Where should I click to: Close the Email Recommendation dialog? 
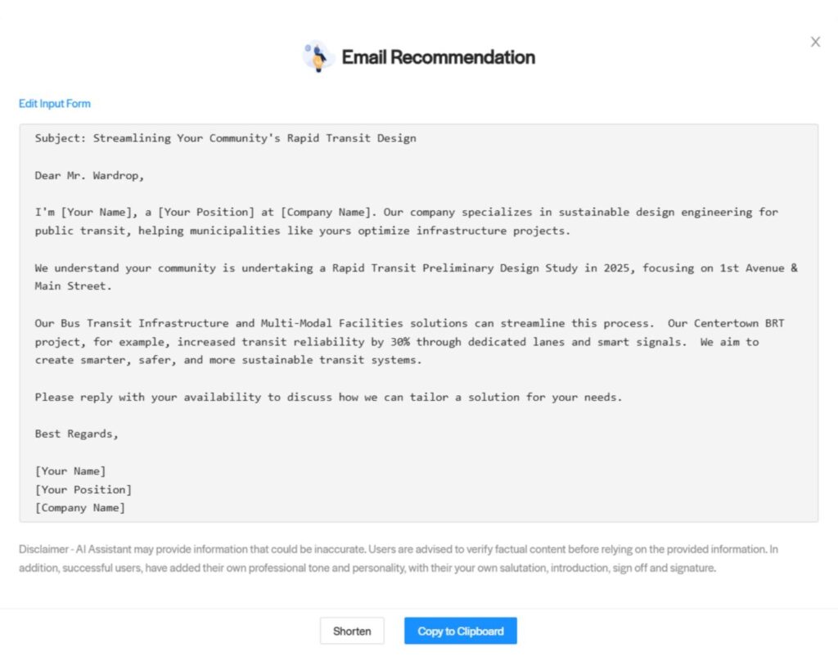point(815,42)
